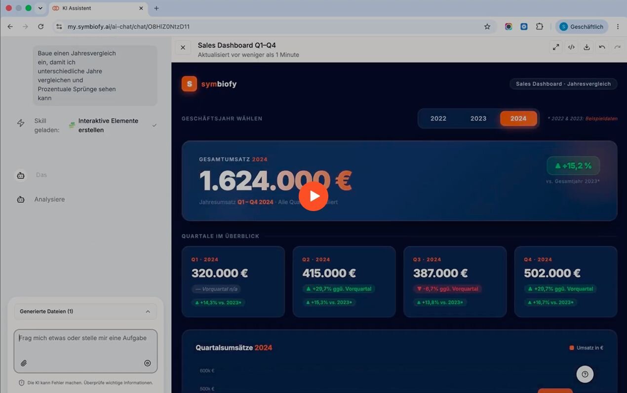Screen dimensions: 627x393
Task: Click the blue square extension icon
Action: coord(524,27)
